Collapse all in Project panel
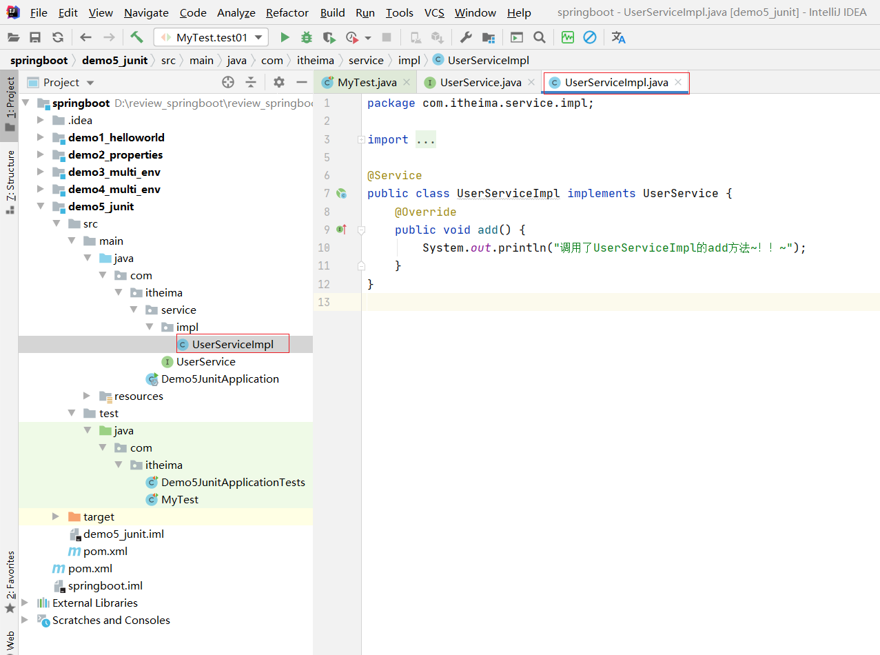 pyautogui.click(x=251, y=83)
